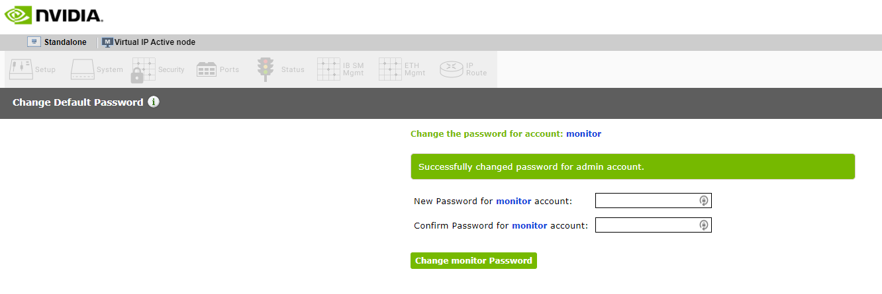882x294 pixels.
Task: Click the IP Route router icon
Action: [x=451, y=69]
